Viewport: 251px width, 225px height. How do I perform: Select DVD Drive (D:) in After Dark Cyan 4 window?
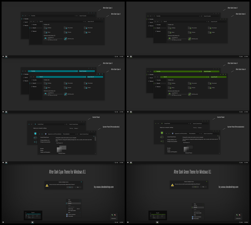(x=69, y=94)
